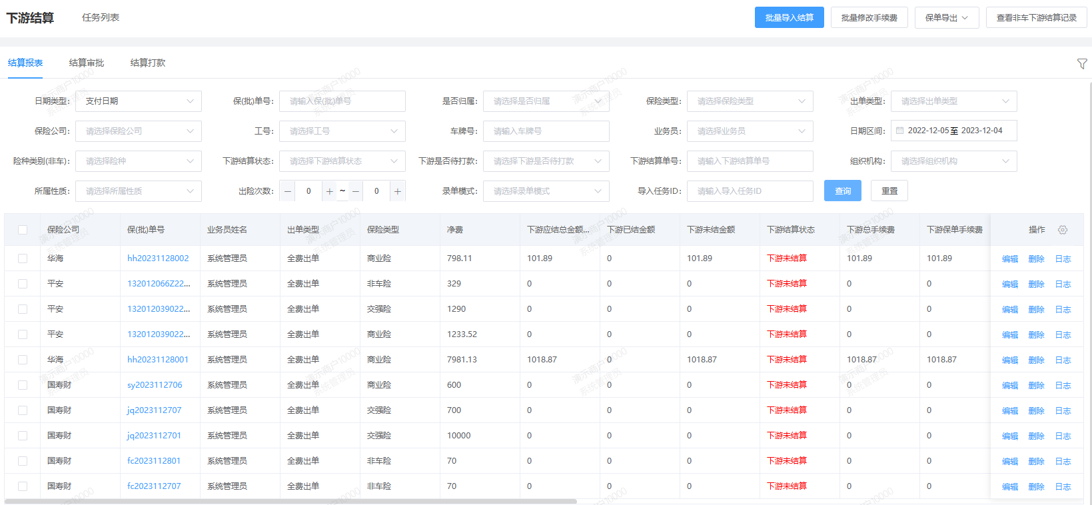The height and width of the screenshot is (505, 1092).
Task: Open the 结算打款 tab
Action: (x=148, y=63)
